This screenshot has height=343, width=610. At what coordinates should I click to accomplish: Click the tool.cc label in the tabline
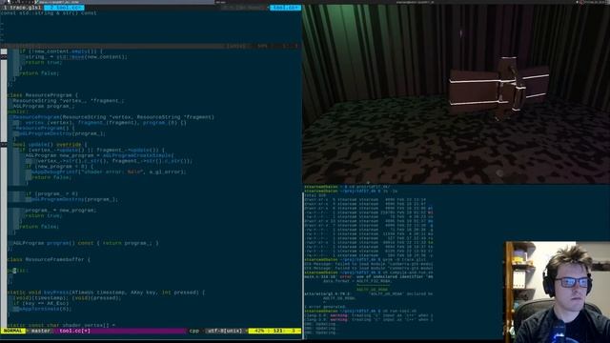coord(285,8)
